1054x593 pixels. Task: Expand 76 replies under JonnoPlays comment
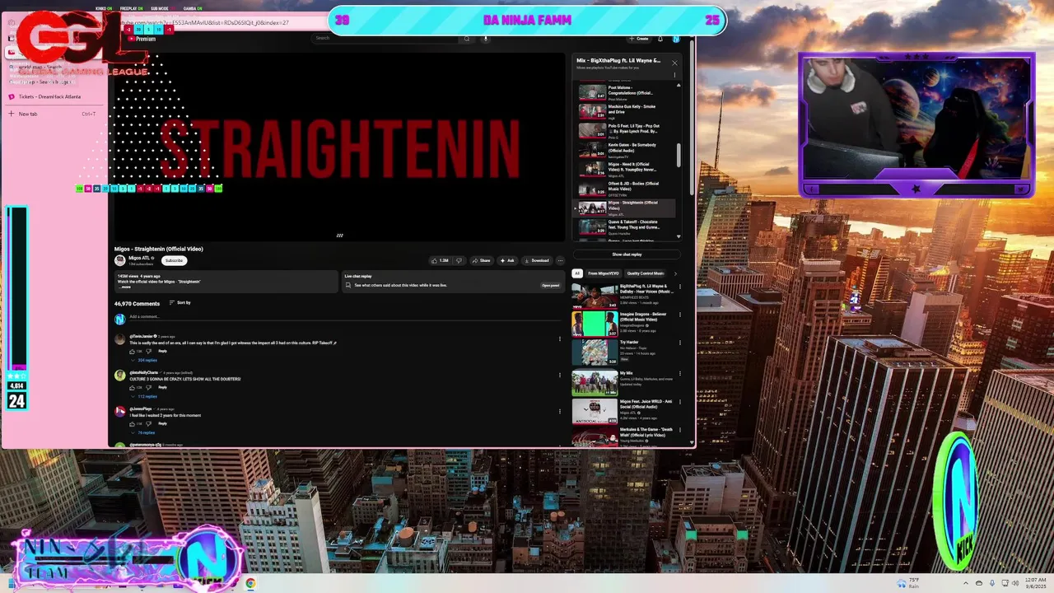coord(143,432)
